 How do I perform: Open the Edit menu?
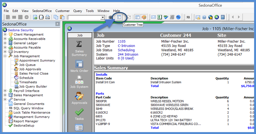tap(15, 11)
